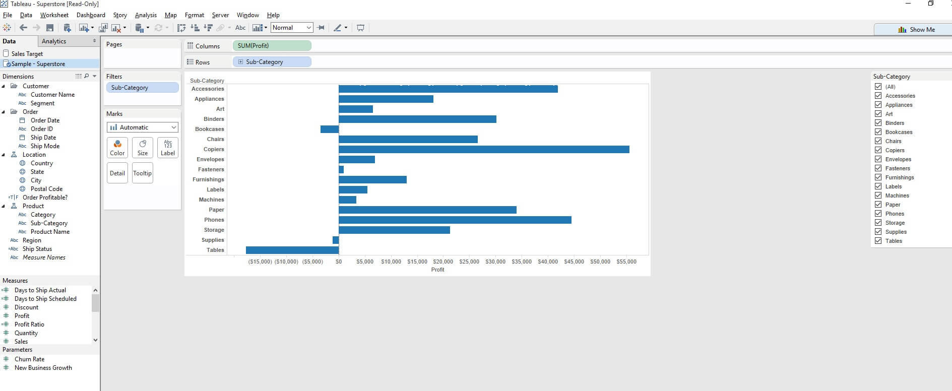The height and width of the screenshot is (391, 952).
Task: Click the Redo forward arrow
Action: click(36, 28)
